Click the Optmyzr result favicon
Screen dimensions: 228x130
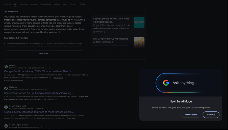[6, 67]
